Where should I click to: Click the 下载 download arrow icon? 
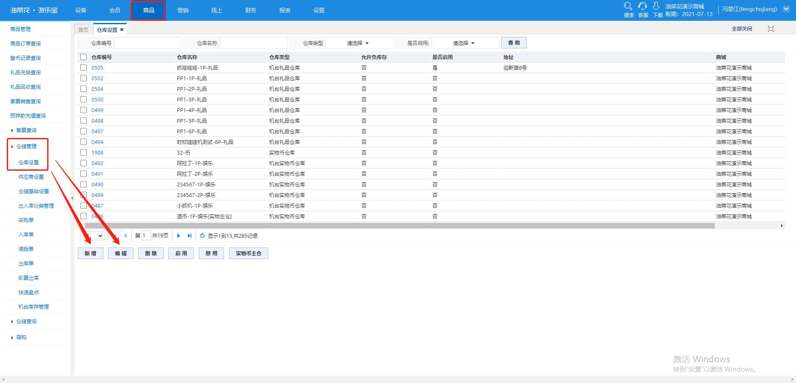(656, 6)
